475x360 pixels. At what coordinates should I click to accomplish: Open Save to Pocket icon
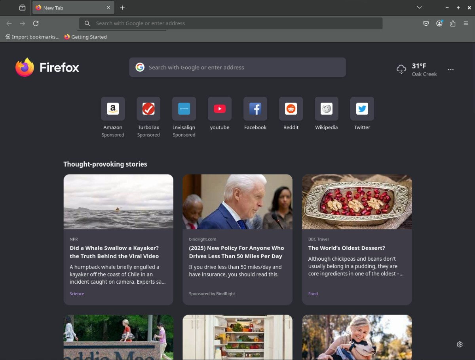(x=426, y=23)
